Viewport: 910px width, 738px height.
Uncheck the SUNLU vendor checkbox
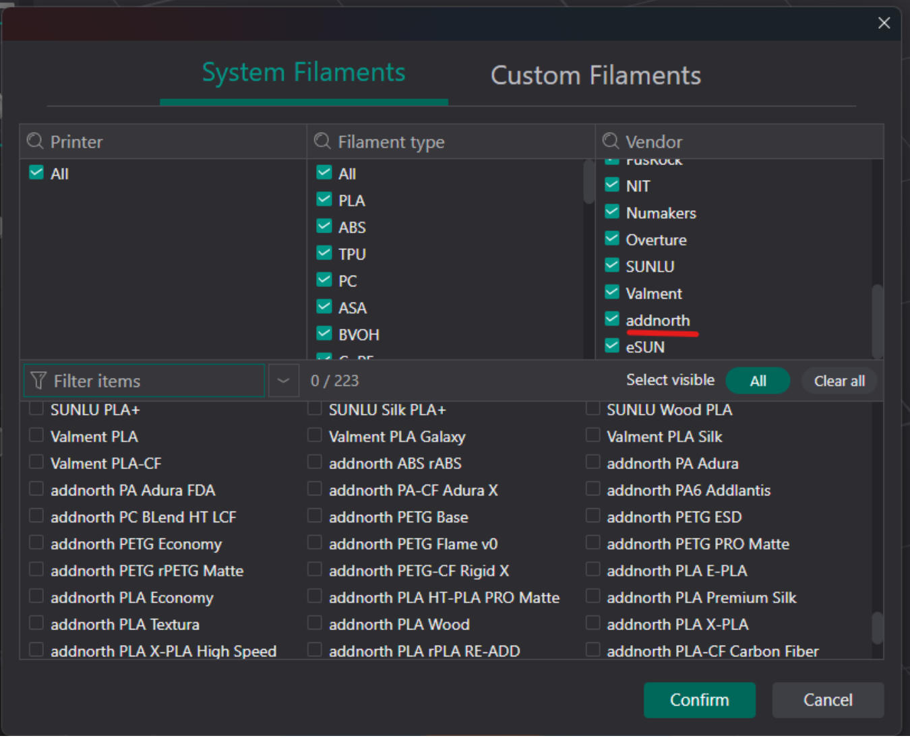[612, 265]
